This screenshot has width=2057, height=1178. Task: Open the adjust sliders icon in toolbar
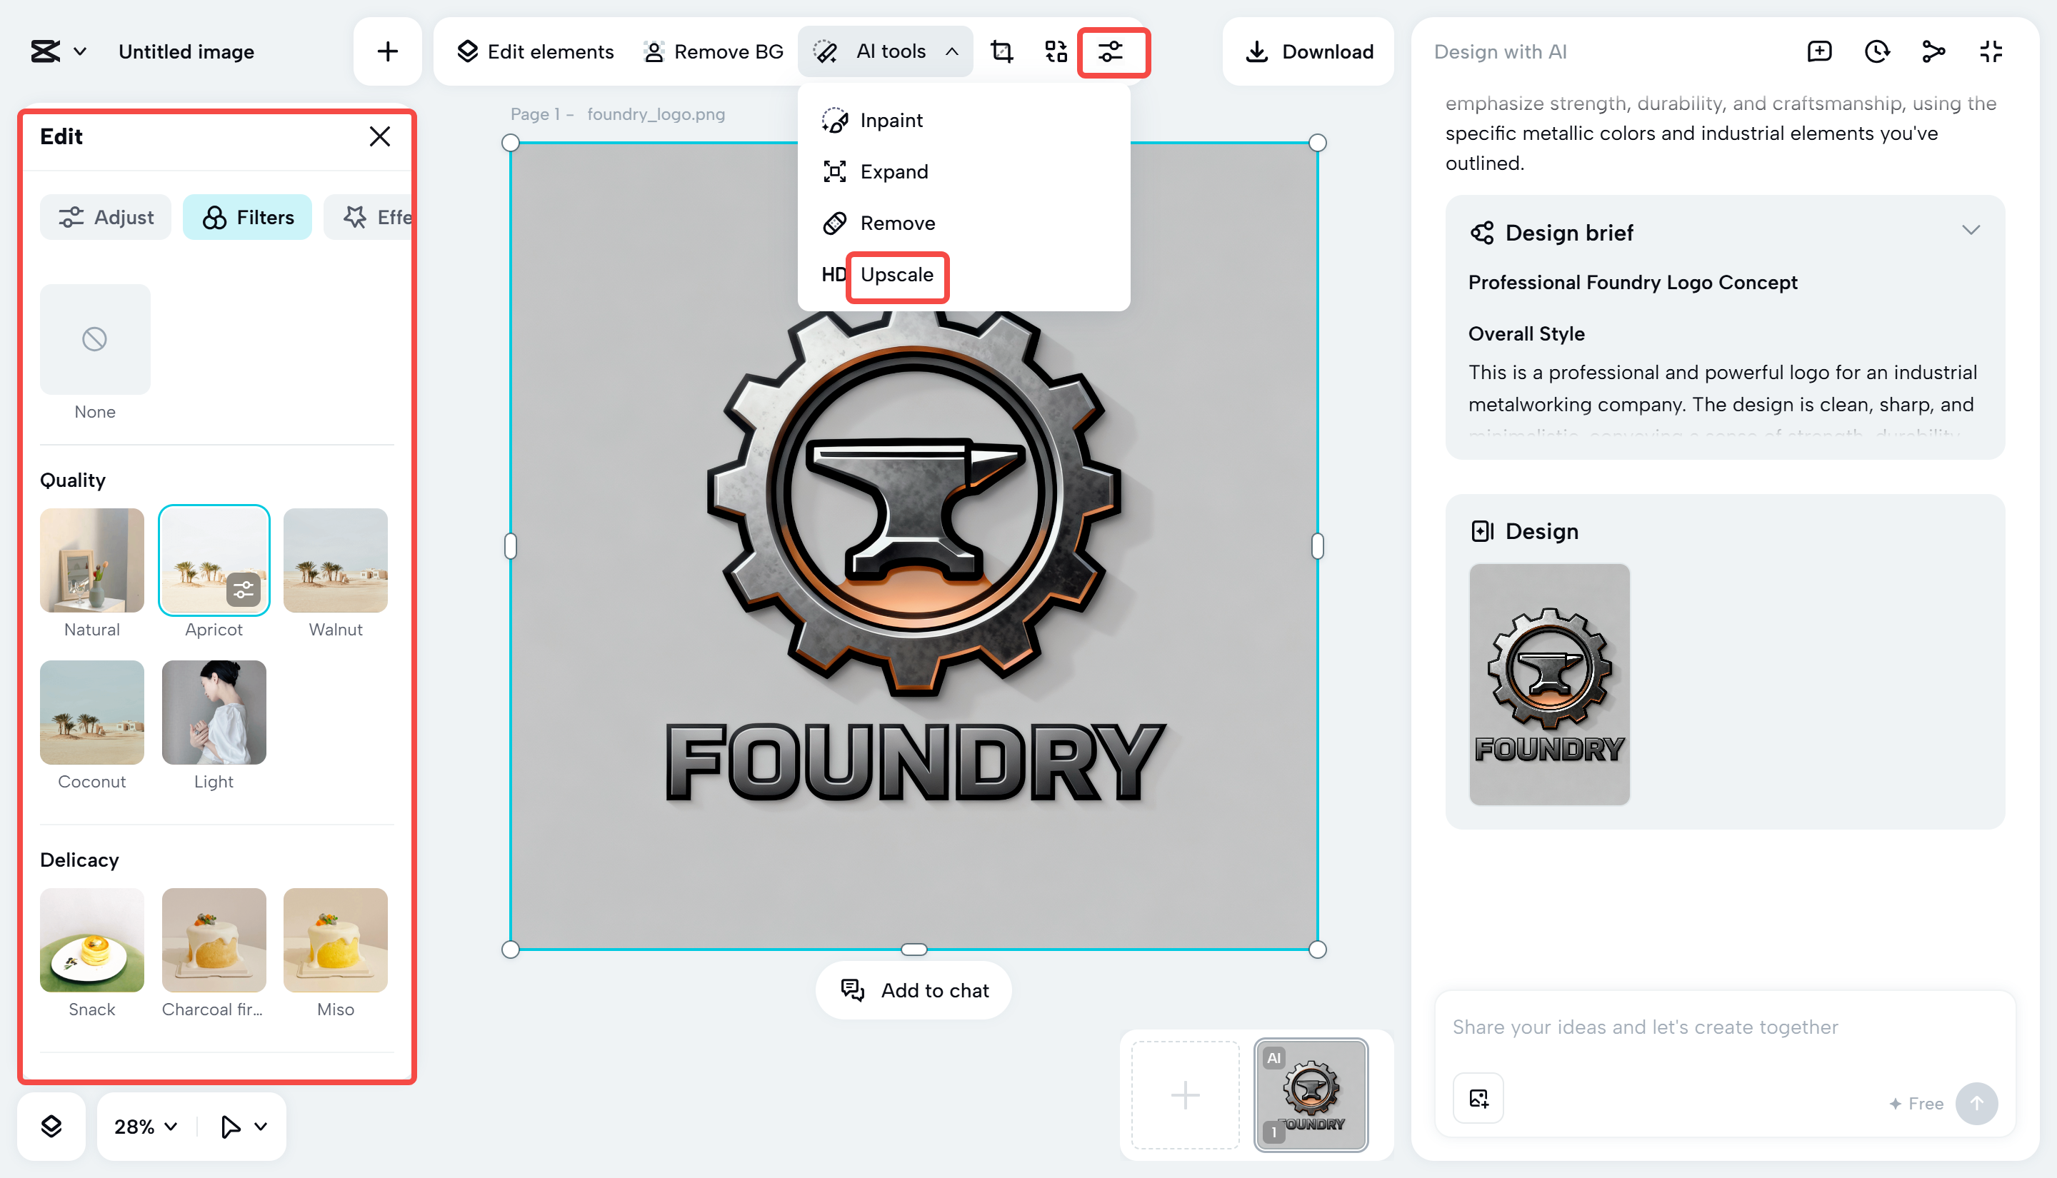tap(1110, 52)
